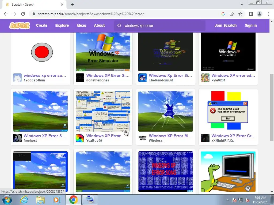274x205 pixels.
Task: Open nonethenones user avatar
Action: tap(80, 78)
